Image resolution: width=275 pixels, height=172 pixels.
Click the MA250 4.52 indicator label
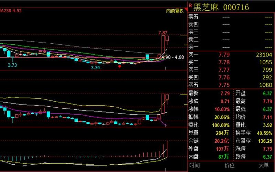pyautogui.click(x=11, y=11)
